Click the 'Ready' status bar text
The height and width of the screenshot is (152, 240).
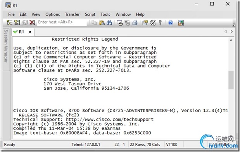[x=10, y=144]
